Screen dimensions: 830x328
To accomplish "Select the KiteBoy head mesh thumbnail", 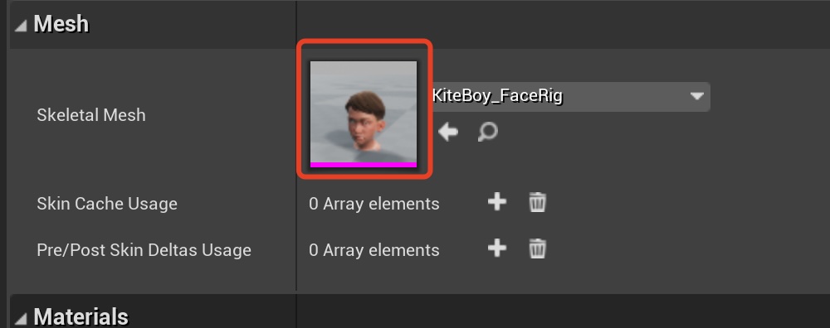I will 364,112.
